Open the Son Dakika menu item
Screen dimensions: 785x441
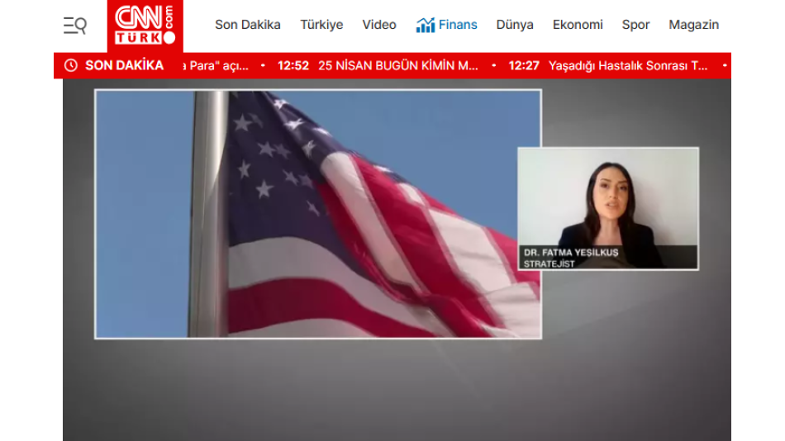click(247, 25)
